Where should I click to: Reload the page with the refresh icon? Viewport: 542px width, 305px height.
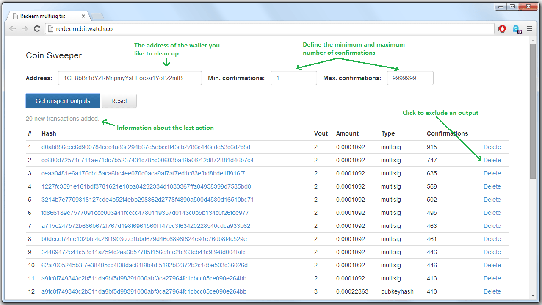[37, 29]
